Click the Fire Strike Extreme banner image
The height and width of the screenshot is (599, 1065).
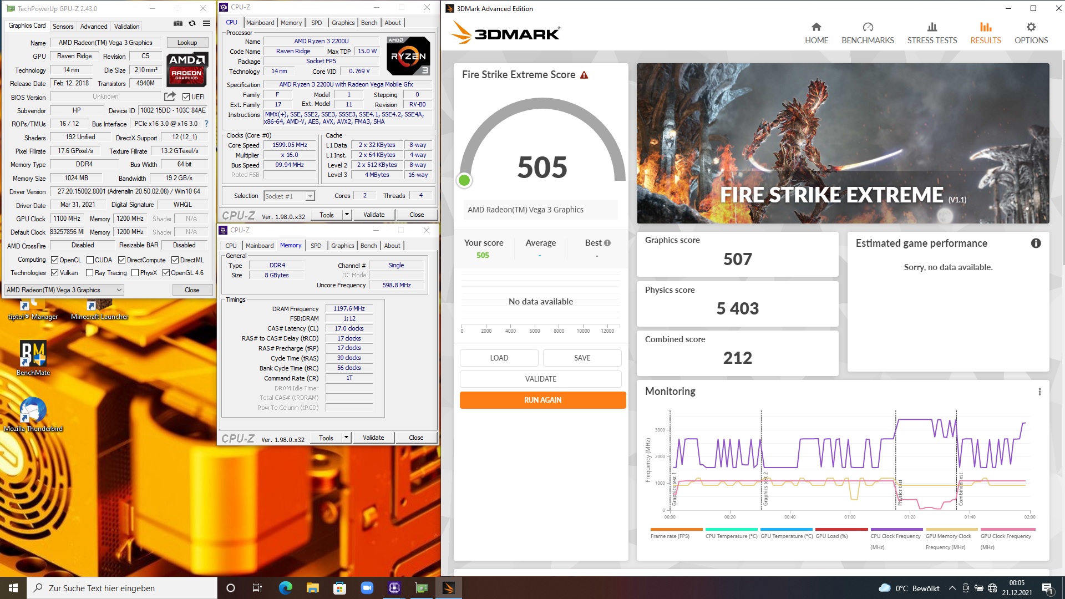point(843,143)
